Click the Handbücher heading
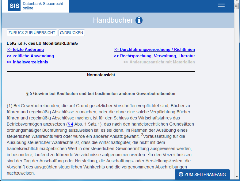This screenshot has width=240, height=181. [x=113, y=20]
